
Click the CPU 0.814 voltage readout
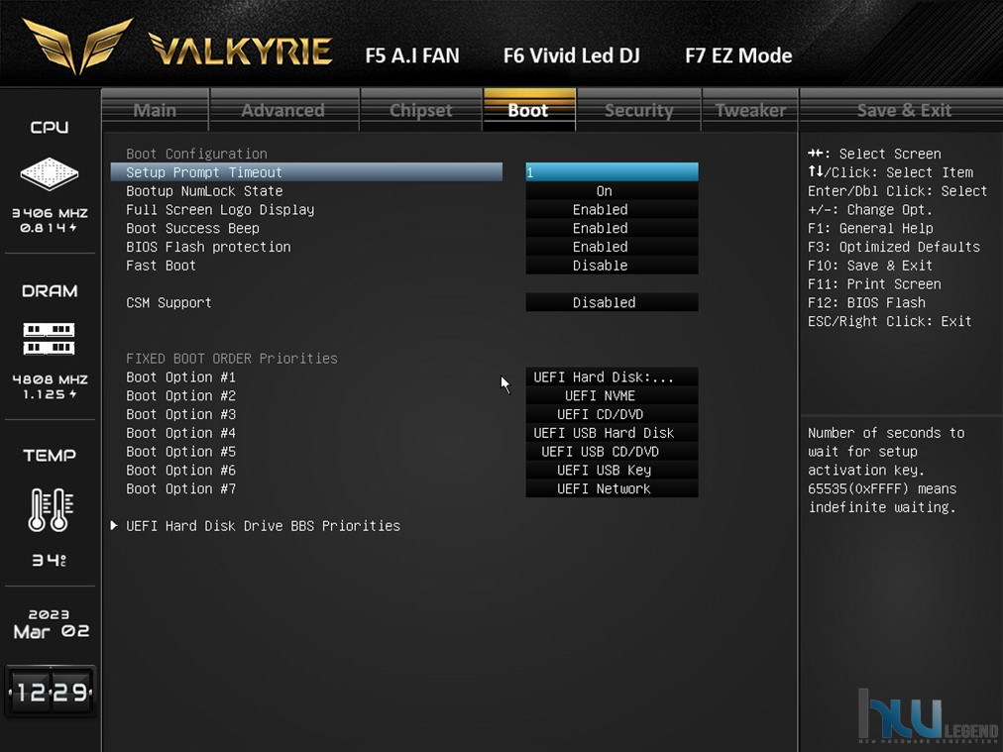(x=49, y=228)
